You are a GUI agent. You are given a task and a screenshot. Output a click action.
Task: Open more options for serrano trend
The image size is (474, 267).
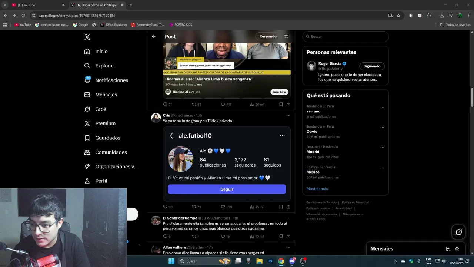[382, 107]
